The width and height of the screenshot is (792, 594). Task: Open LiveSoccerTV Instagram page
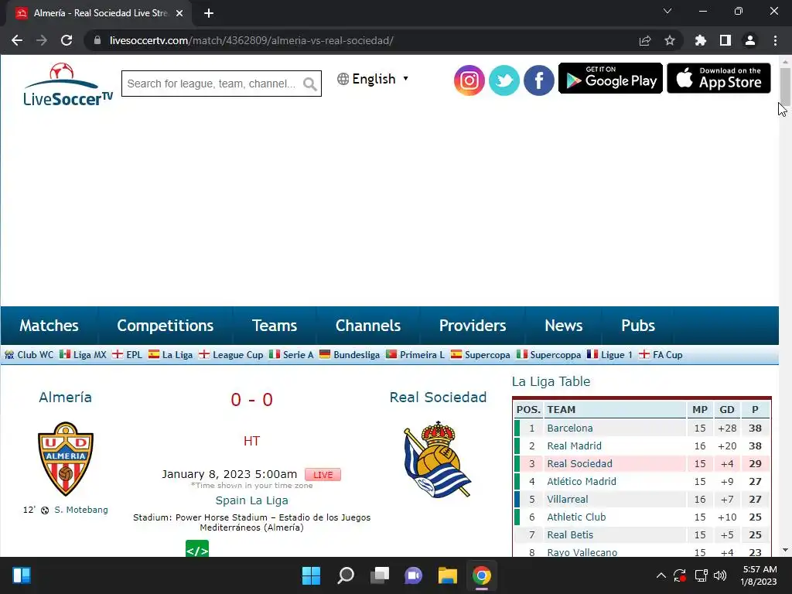click(x=469, y=80)
